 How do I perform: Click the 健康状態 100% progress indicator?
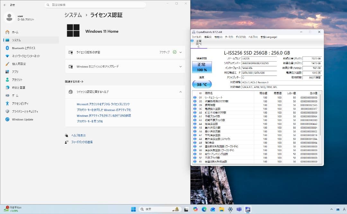(203, 68)
